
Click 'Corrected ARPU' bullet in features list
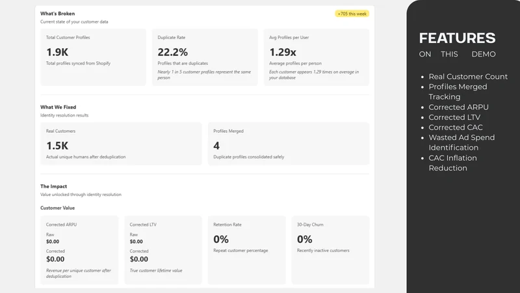point(458,107)
